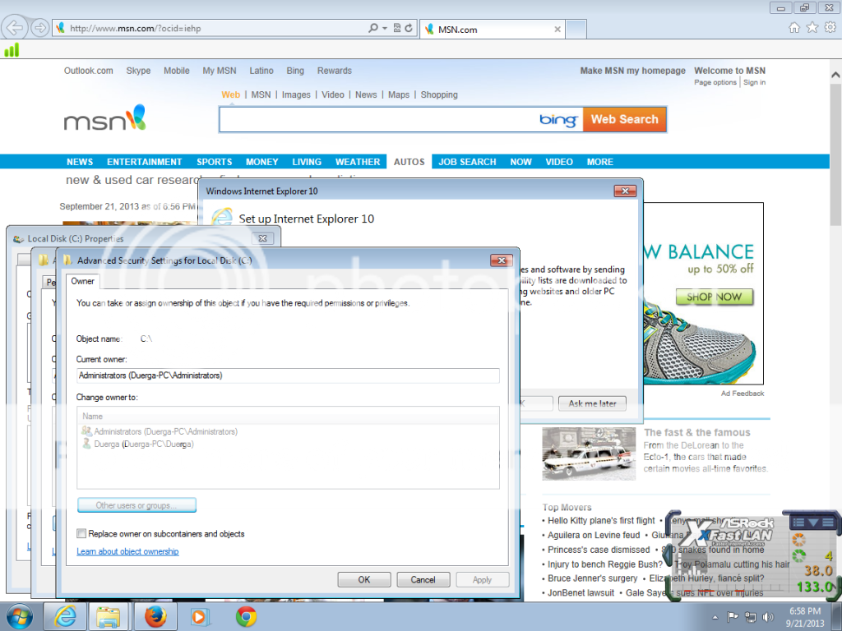Click Cancel in Advanced Security Settings
Screen dimensions: 842x631
point(423,579)
